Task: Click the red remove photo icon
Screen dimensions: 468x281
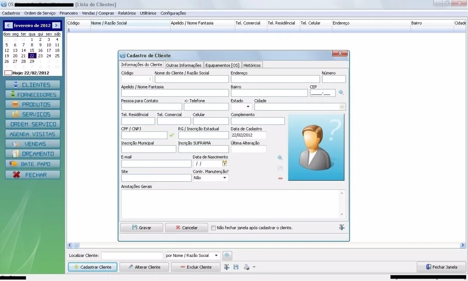Action: pyautogui.click(x=280, y=178)
